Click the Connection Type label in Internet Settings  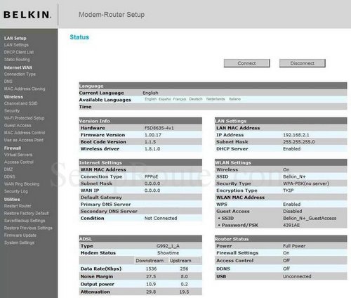pyautogui.click(x=101, y=176)
